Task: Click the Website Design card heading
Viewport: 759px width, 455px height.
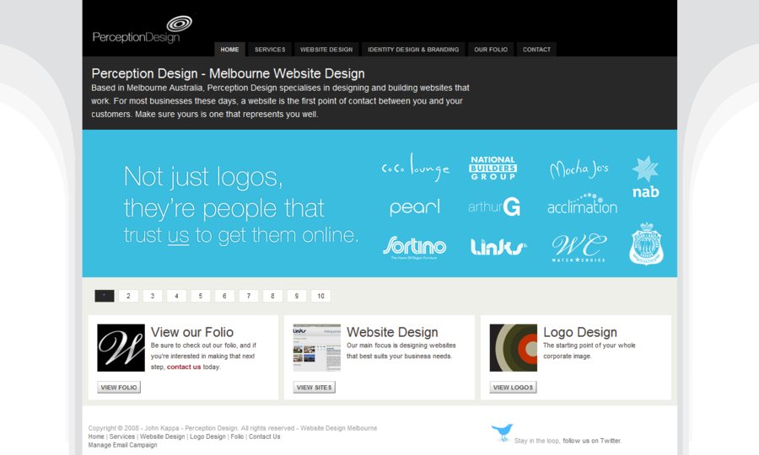Action: (x=392, y=332)
